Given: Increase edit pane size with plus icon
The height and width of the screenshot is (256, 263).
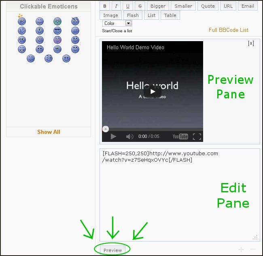Looking at the screenshot, I should pyautogui.click(x=241, y=250).
